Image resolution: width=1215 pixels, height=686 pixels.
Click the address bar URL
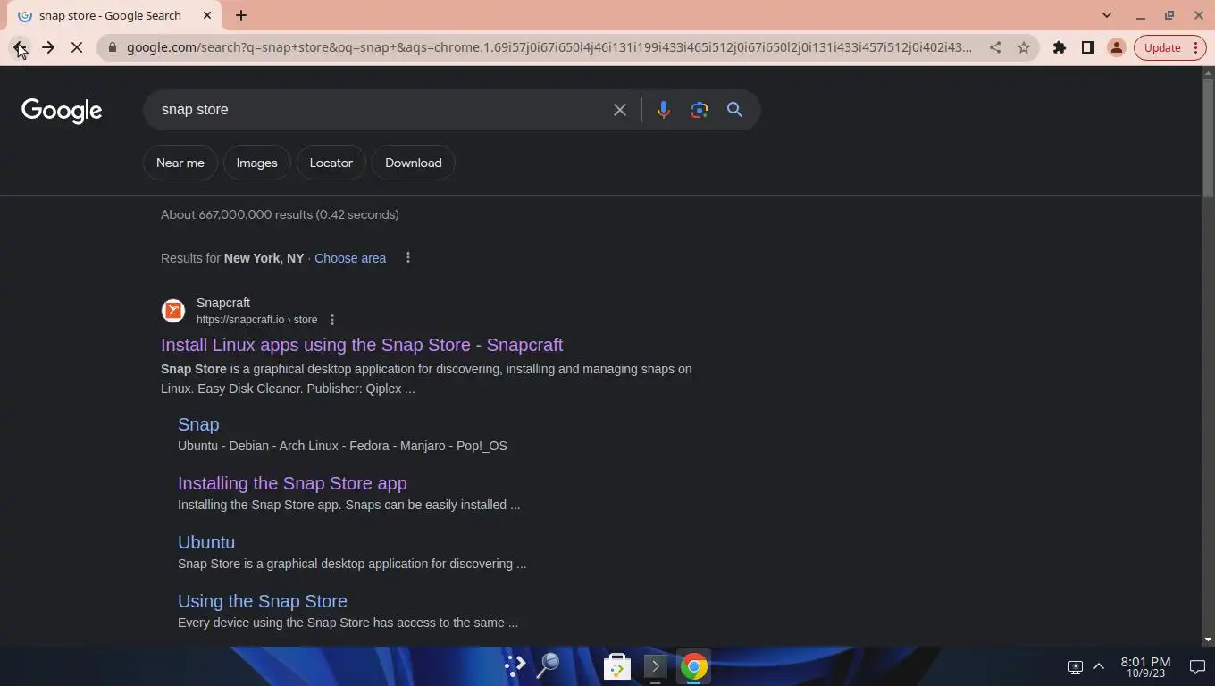(549, 47)
